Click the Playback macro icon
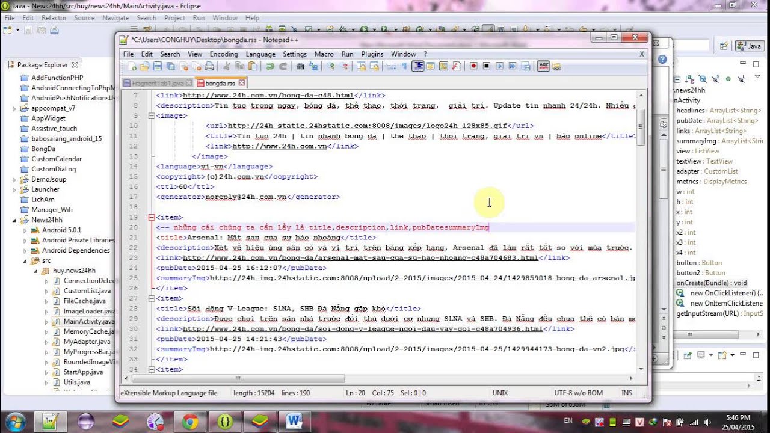The image size is (770, 433). (500, 66)
